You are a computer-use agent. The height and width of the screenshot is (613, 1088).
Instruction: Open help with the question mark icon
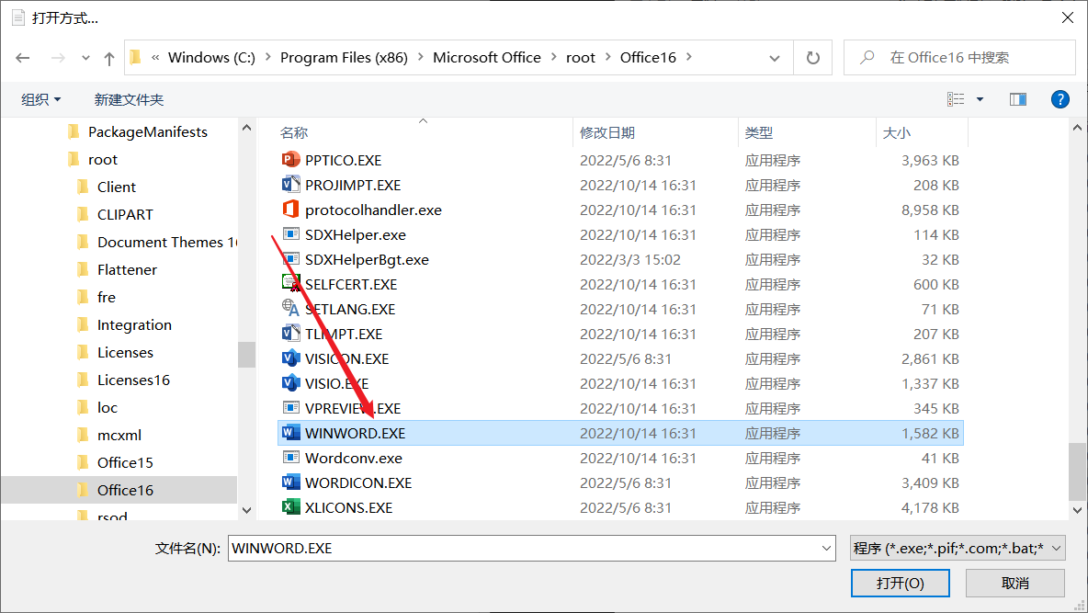[1060, 99]
